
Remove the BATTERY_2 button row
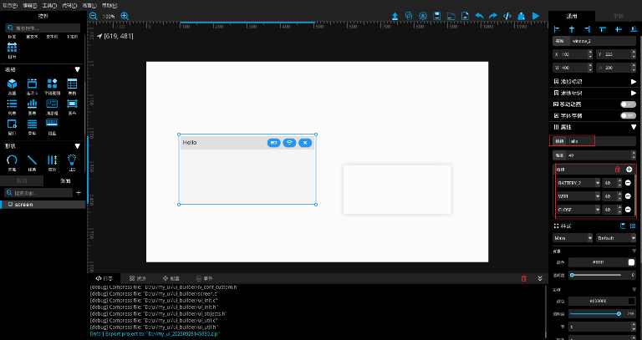tap(628, 183)
